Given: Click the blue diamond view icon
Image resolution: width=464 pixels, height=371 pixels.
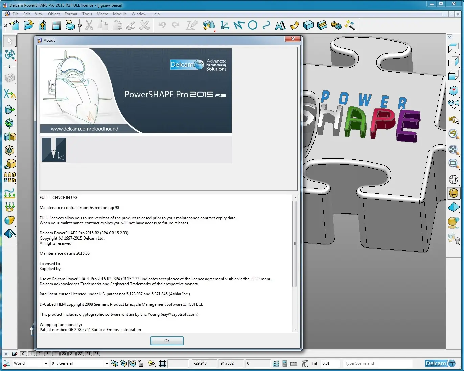Looking at the screenshot, I should click(x=454, y=207).
